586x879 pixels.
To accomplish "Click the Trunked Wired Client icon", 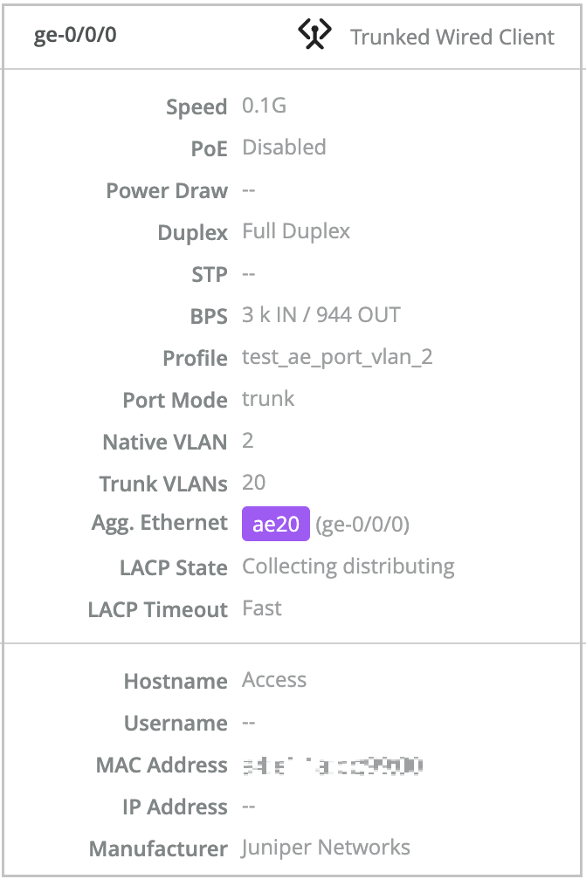I will pyautogui.click(x=313, y=35).
